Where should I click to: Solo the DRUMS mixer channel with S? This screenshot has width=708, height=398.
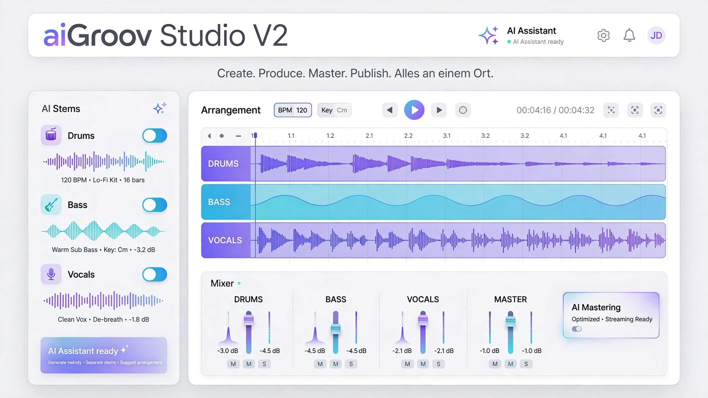(264, 364)
